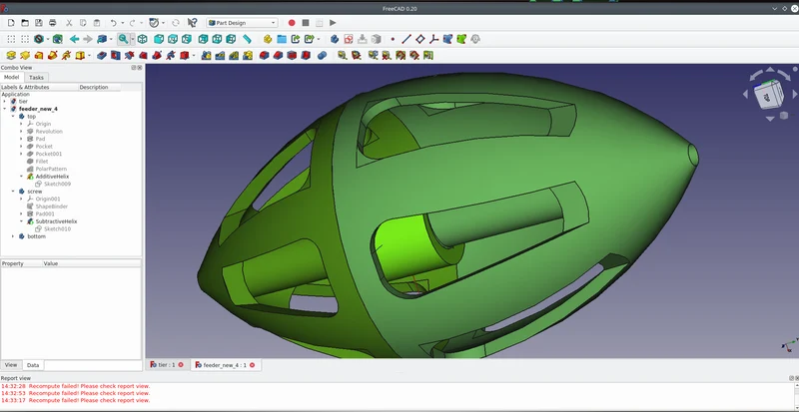Close the feeder_new_4 : 1 tab

[x=253, y=365]
